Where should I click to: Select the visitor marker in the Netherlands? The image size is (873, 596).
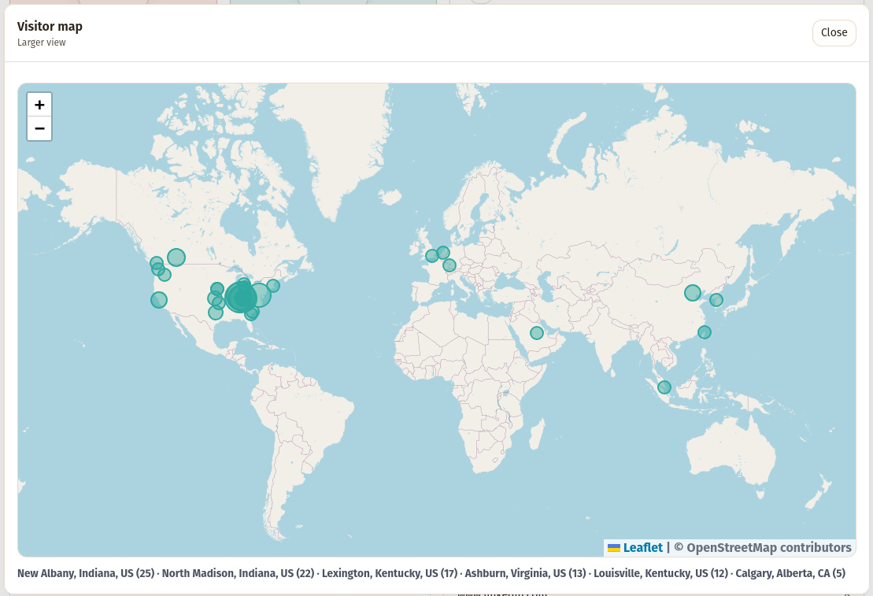(443, 253)
